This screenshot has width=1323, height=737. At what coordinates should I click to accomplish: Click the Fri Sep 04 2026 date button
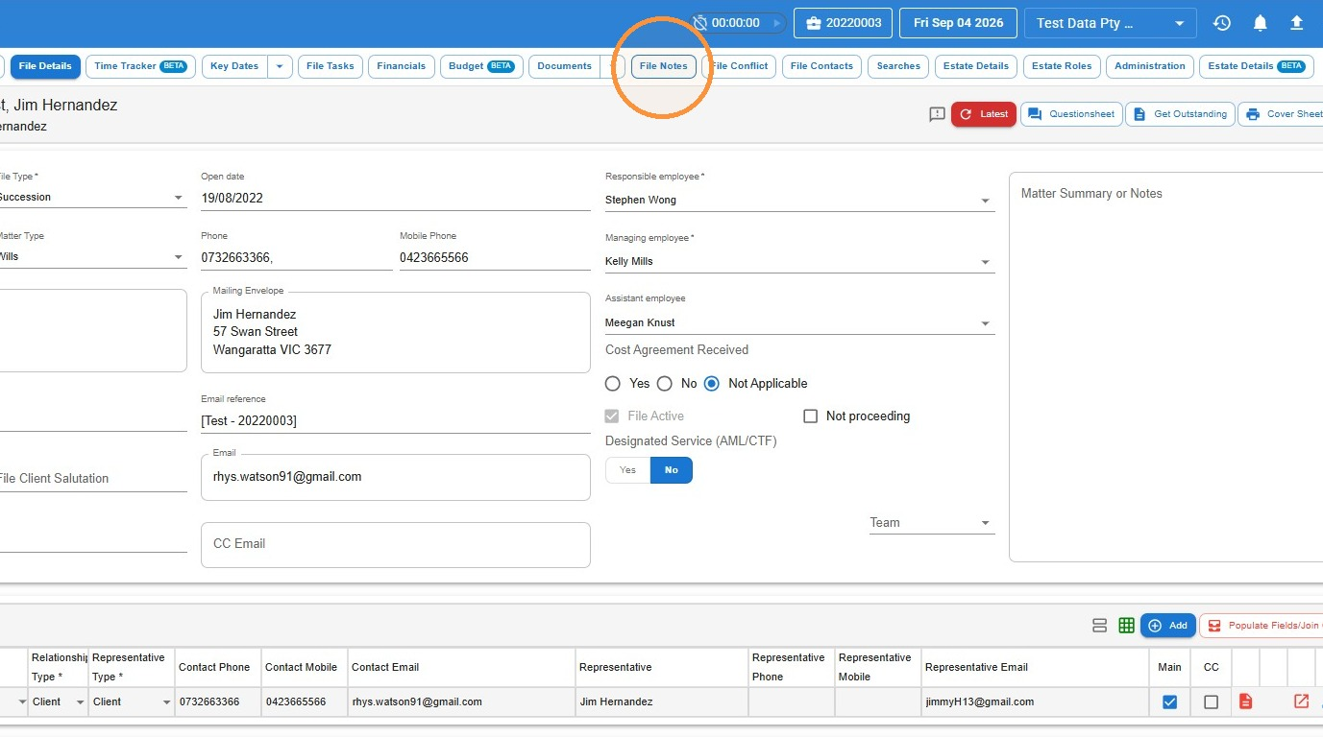(x=958, y=23)
